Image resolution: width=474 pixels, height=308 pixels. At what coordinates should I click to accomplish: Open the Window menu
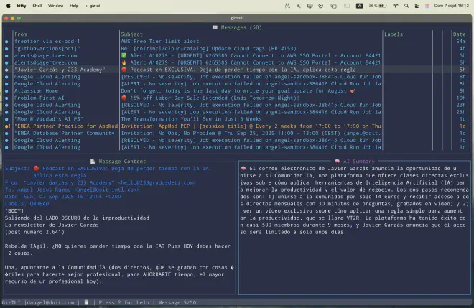pyautogui.click(x=55, y=6)
